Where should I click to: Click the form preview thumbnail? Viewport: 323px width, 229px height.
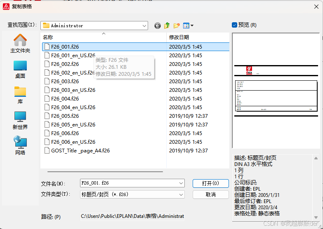click(276, 91)
